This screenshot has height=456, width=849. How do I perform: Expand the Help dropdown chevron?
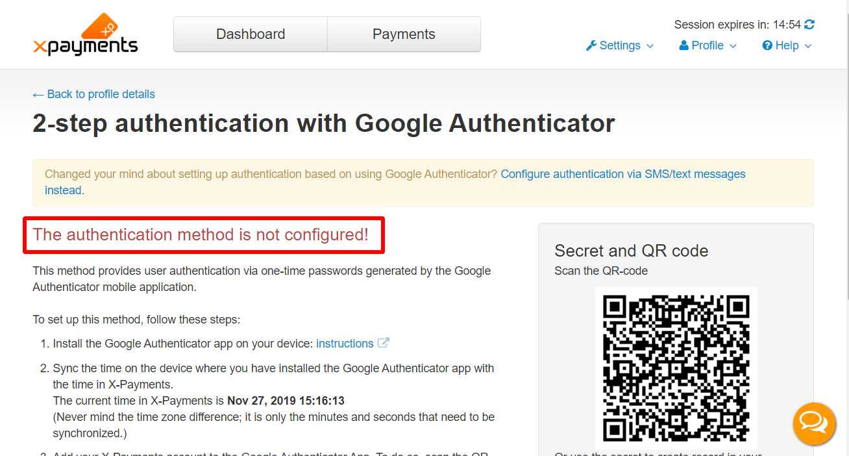click(808, 46)
